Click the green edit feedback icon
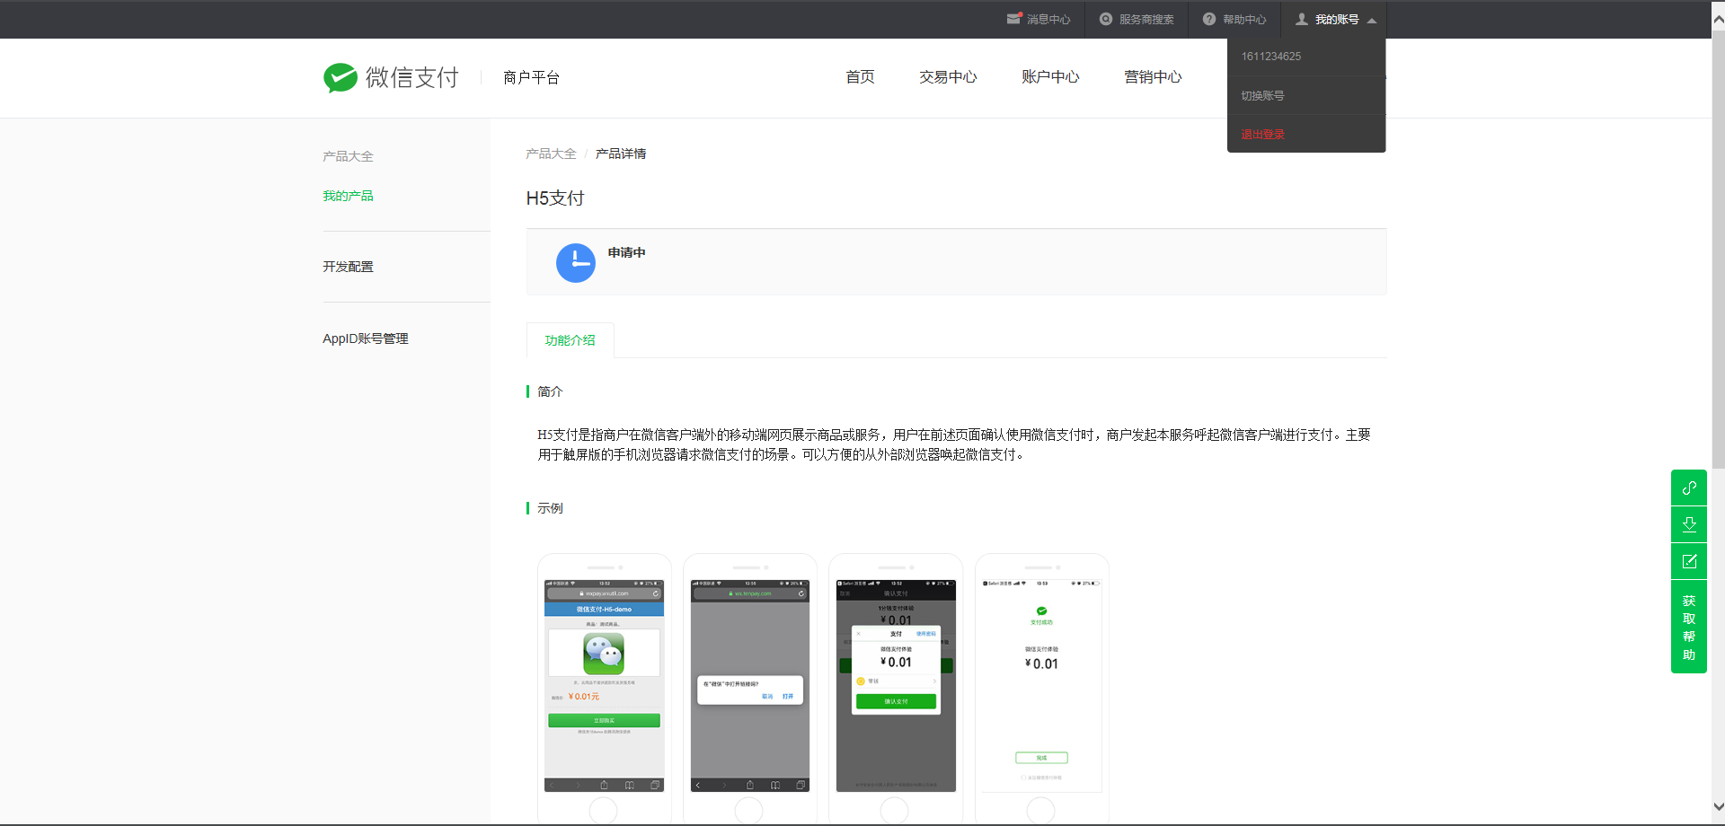Viewport: 1725px width, 826px height. 1689,561
